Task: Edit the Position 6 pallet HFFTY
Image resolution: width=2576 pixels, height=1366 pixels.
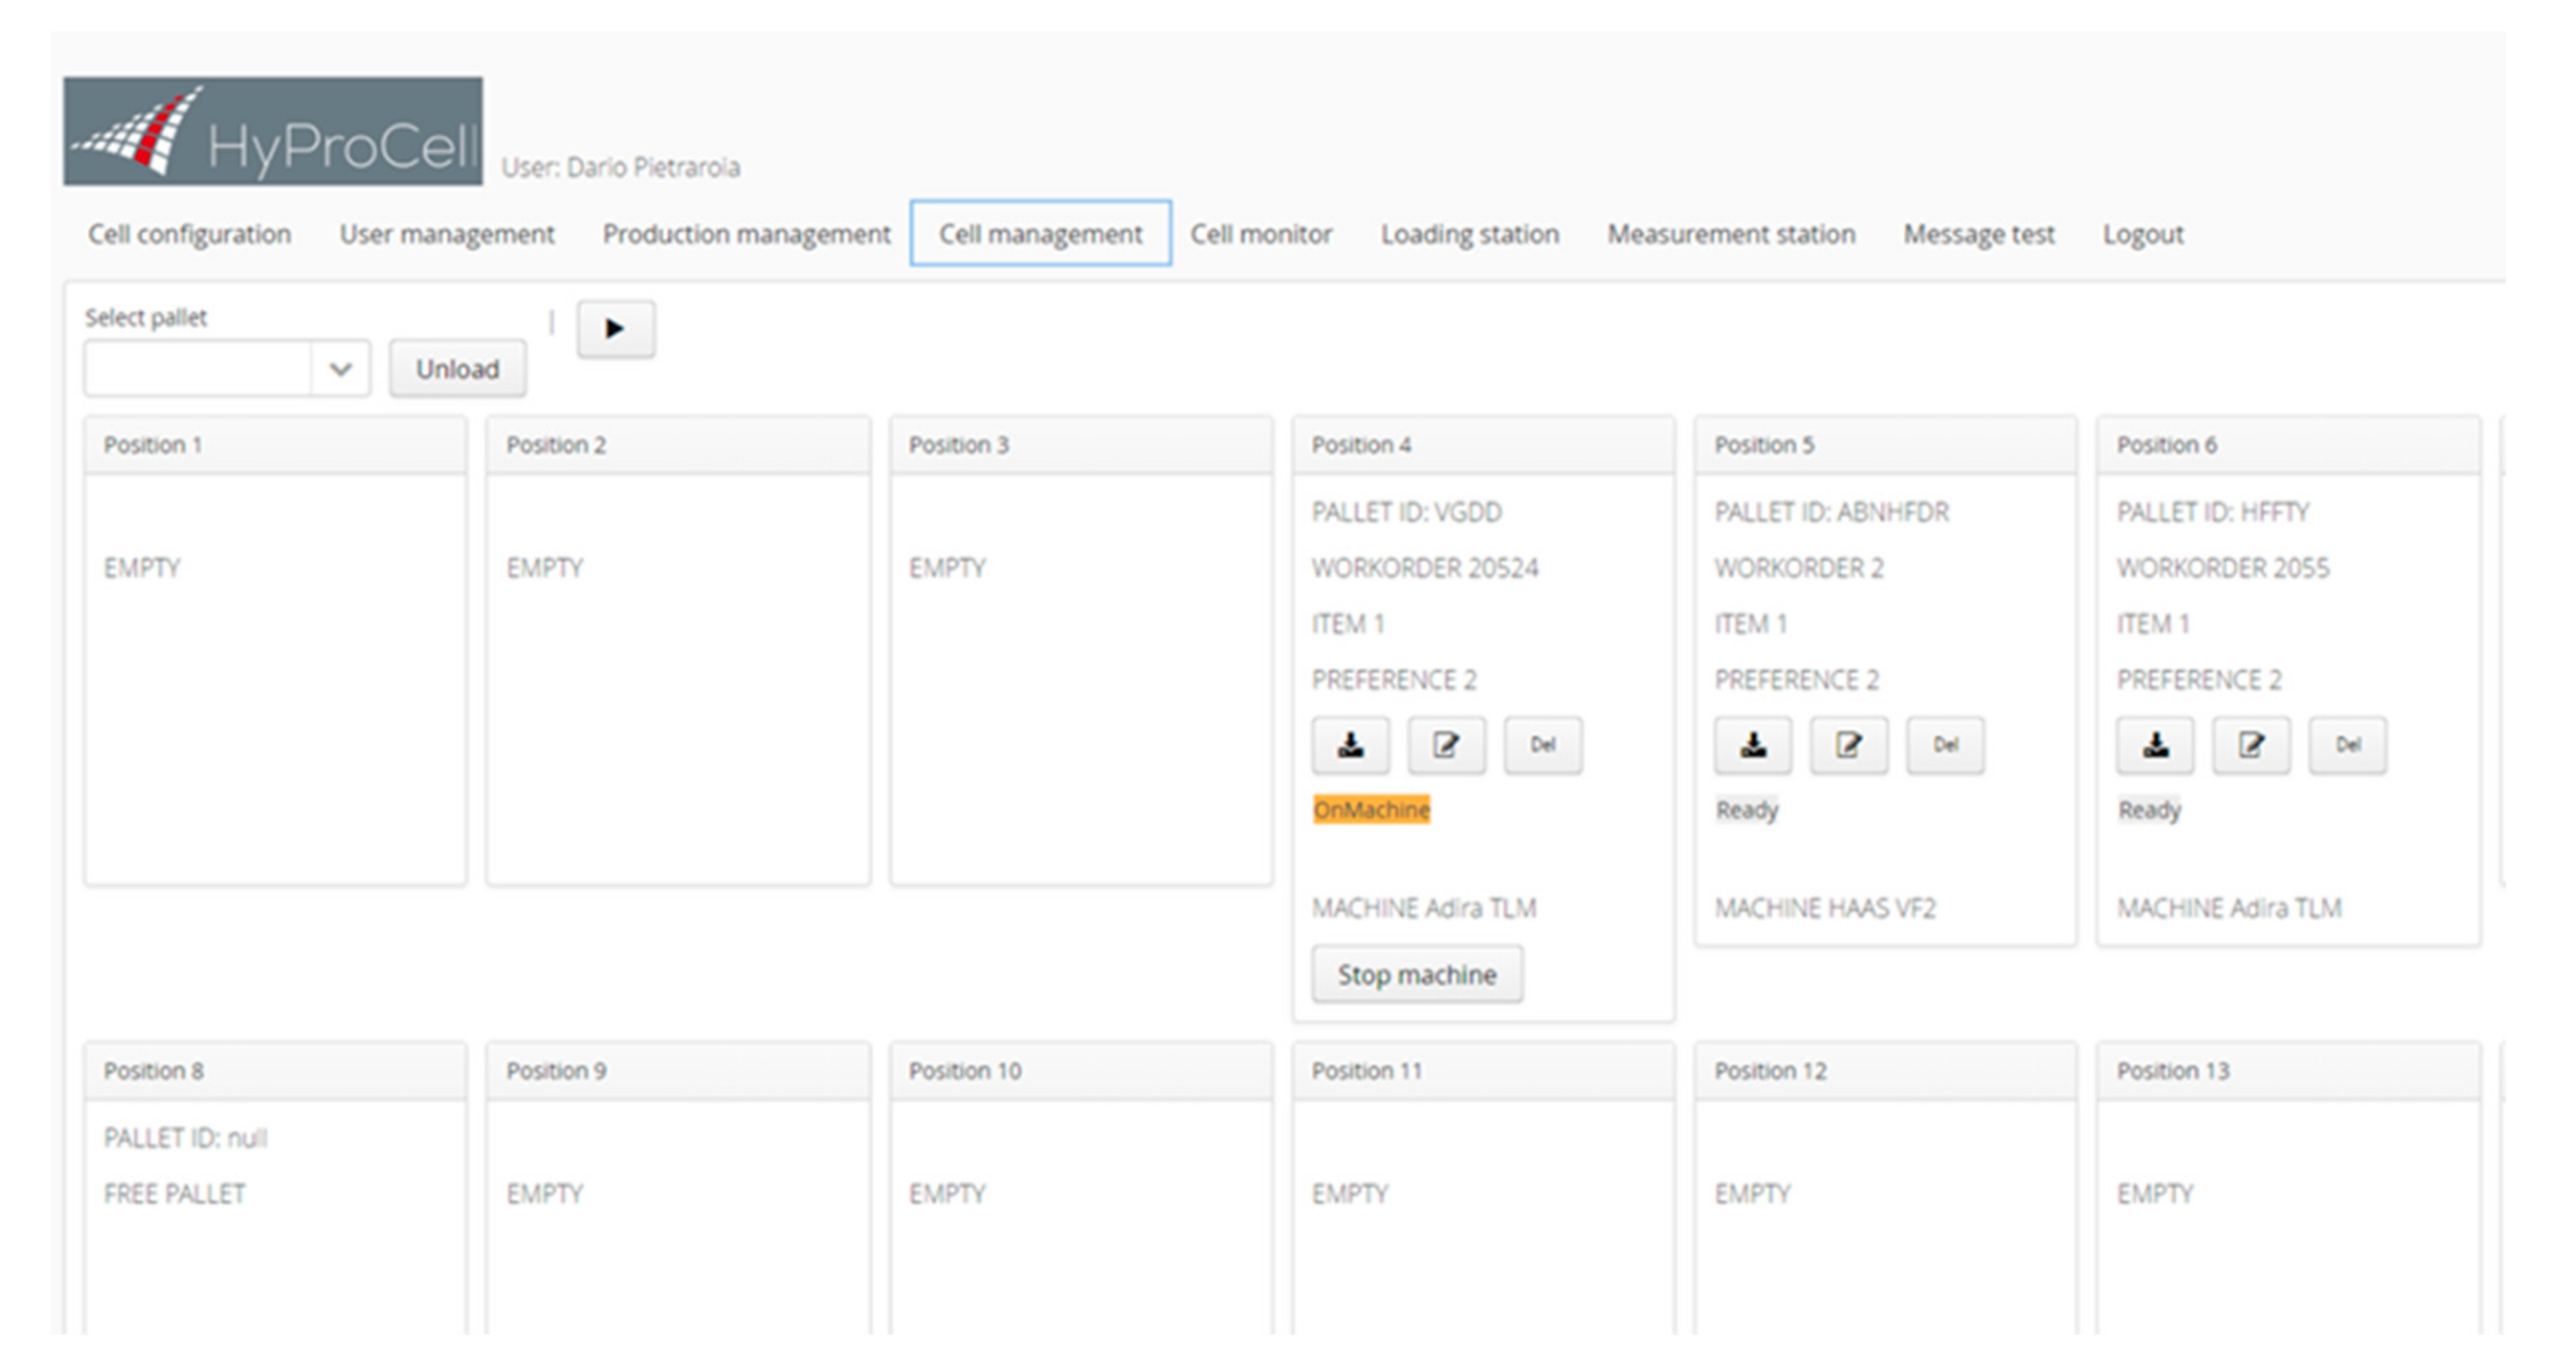Action: [x=2250, y=745]
